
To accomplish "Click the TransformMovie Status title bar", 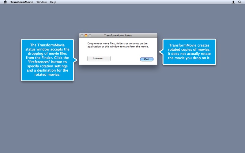I will [x=118, y=35].
